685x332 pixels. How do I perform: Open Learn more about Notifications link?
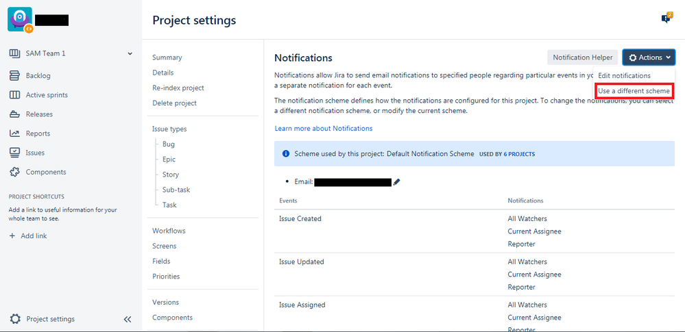point(323,129)
